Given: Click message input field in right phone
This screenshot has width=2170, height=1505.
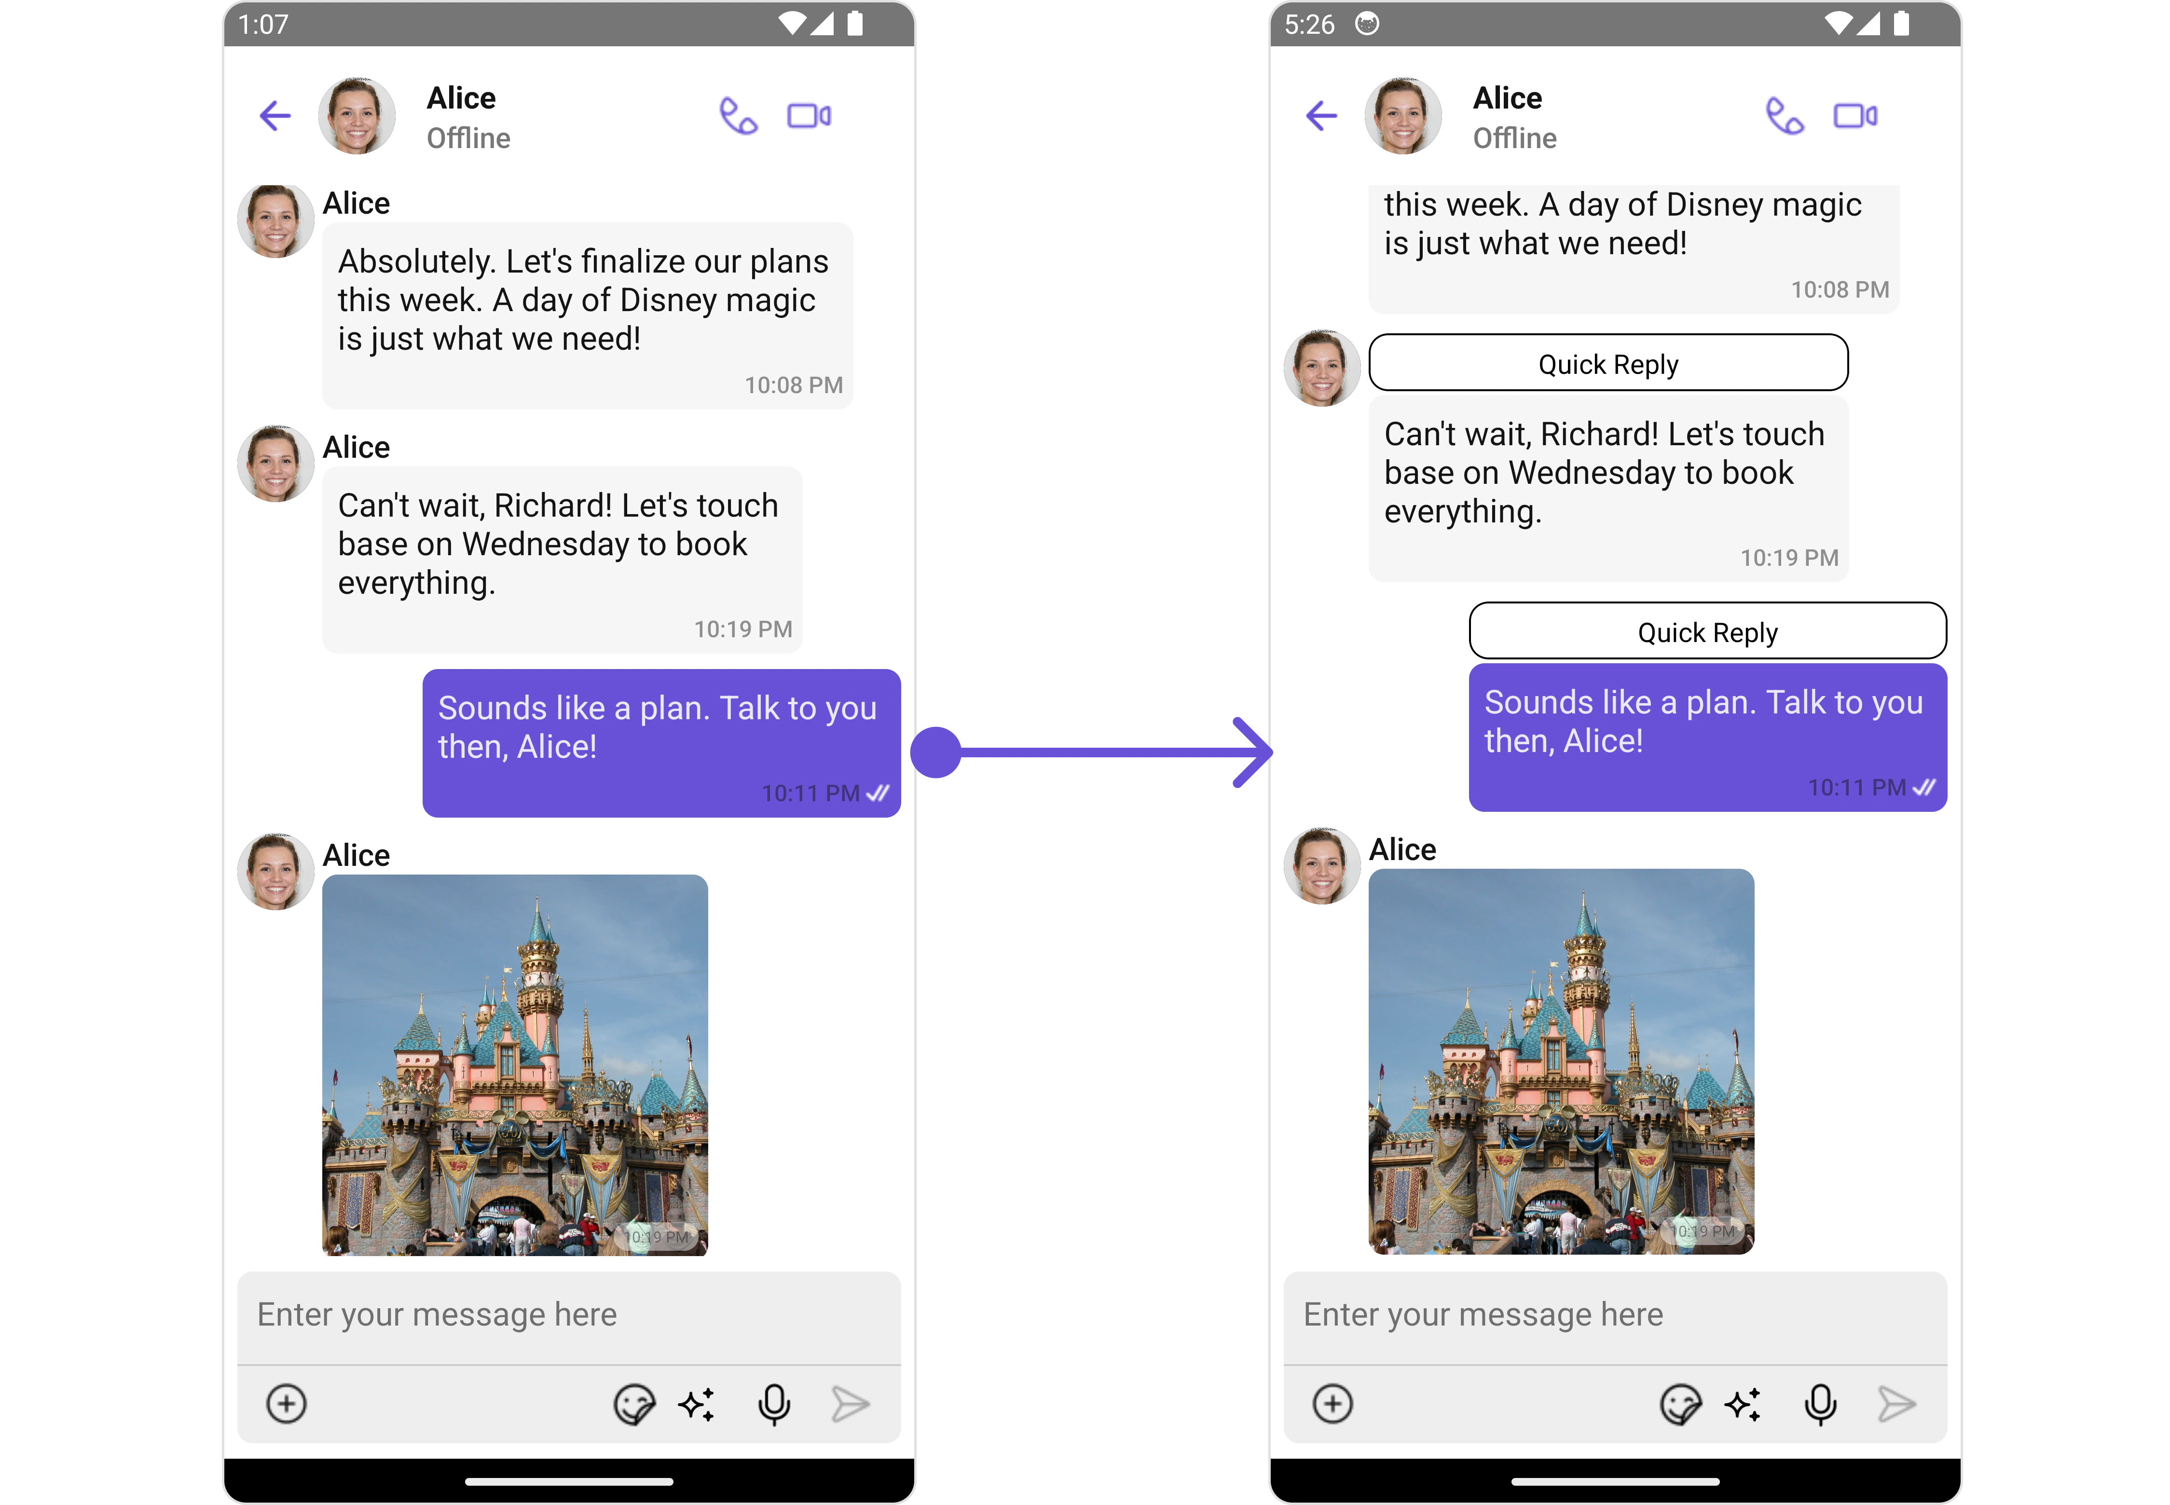Looking at the screenshot, I should pos(1615,1314).
